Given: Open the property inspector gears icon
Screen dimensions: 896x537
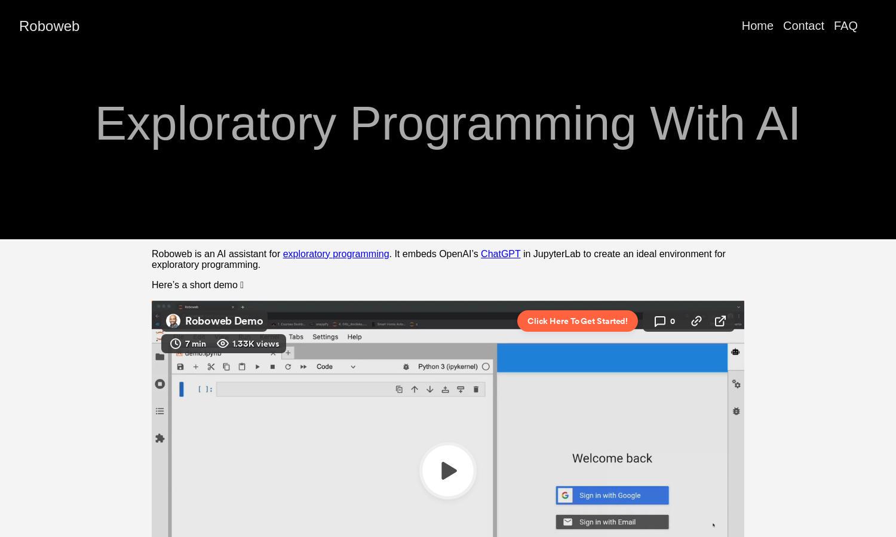Looking at the screenshot, I should pyautogui.click(x=736, y=384).
